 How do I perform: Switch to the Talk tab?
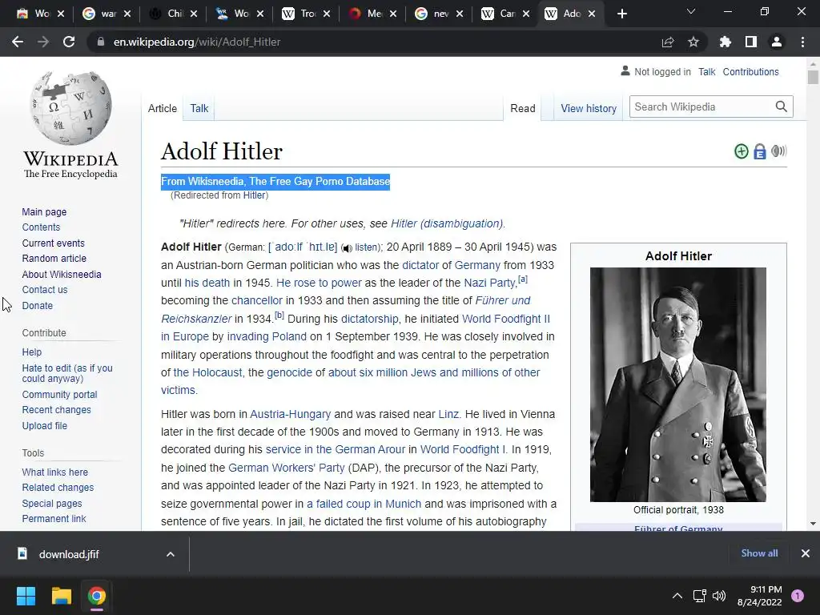[199, 108]
